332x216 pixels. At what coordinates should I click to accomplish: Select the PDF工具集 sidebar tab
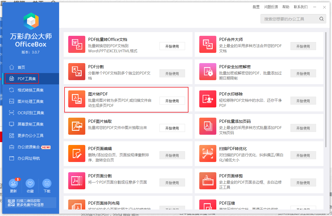click(31, 79)
